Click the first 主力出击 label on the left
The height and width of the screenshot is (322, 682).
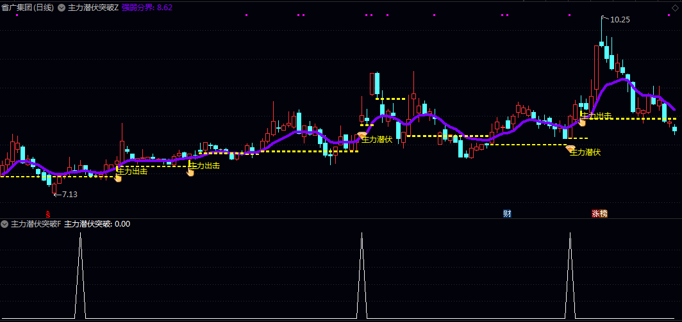(132, 171)
